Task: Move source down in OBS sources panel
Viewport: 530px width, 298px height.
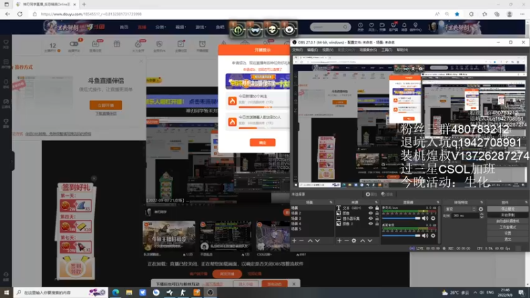Action: 370,240
